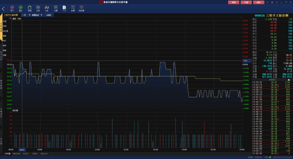Screen dimensions: 293x159
Task: Click the eject-shaped icon in title bar
Action: coord(272,2)
